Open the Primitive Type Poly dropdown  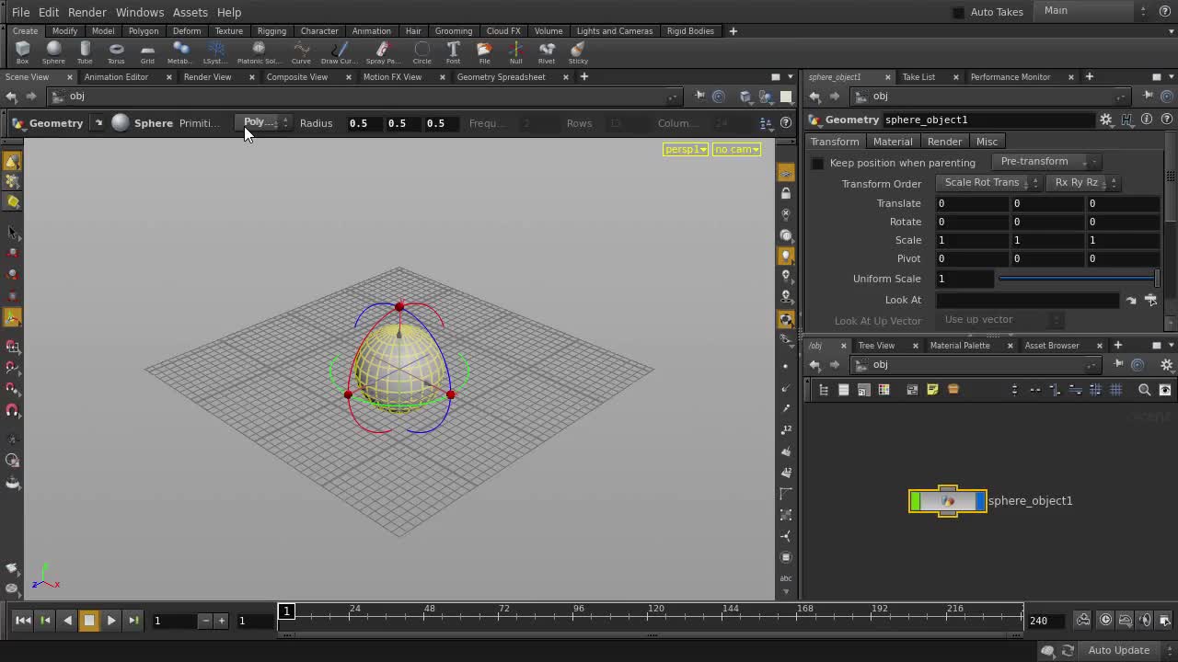[x=263, y=122]
